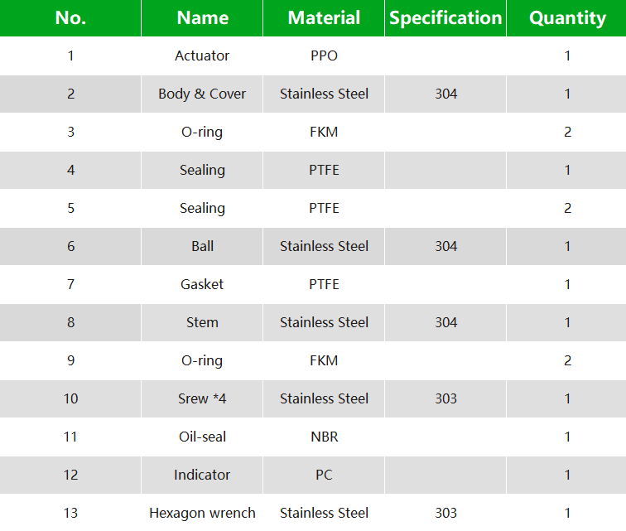626x531 pixels.
Task: Select the "Actuator" name cell
Action: pos(202,56)
